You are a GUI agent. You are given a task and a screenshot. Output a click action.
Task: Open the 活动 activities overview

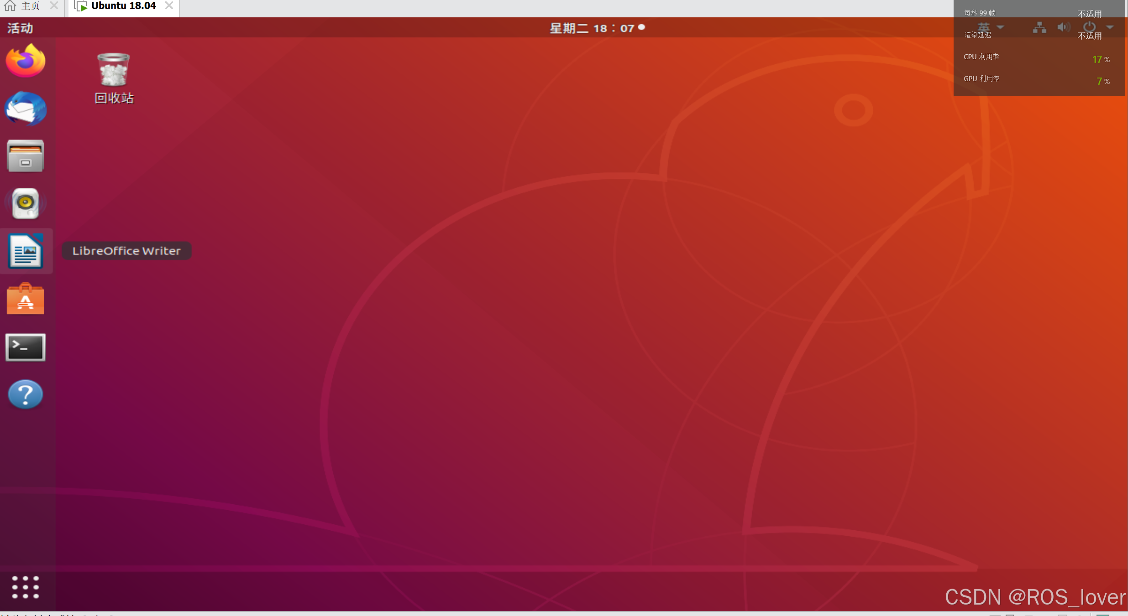[x=20, y=28]
